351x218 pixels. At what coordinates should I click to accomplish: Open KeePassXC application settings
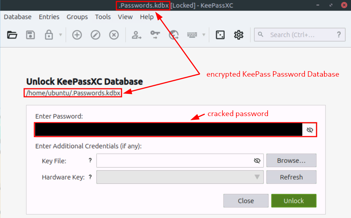[238, 35]
